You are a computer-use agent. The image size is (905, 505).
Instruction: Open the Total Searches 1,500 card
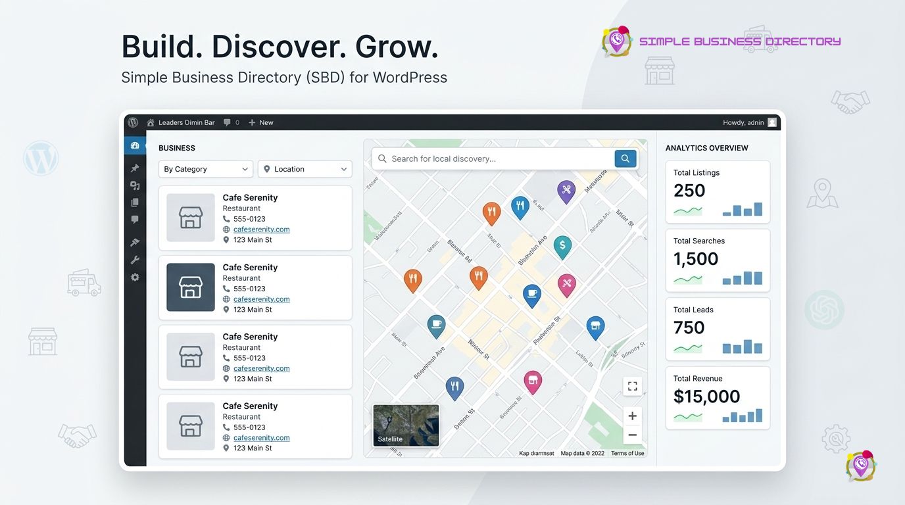(x=718, y=260)
